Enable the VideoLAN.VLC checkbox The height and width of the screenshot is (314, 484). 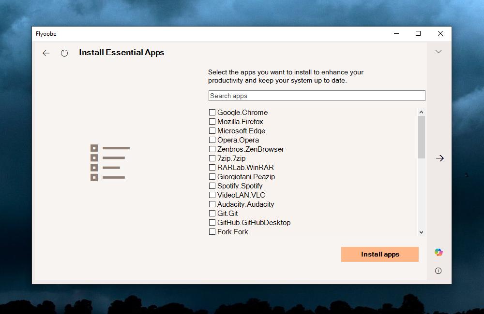pyautogui.click(x=212, y=195)
